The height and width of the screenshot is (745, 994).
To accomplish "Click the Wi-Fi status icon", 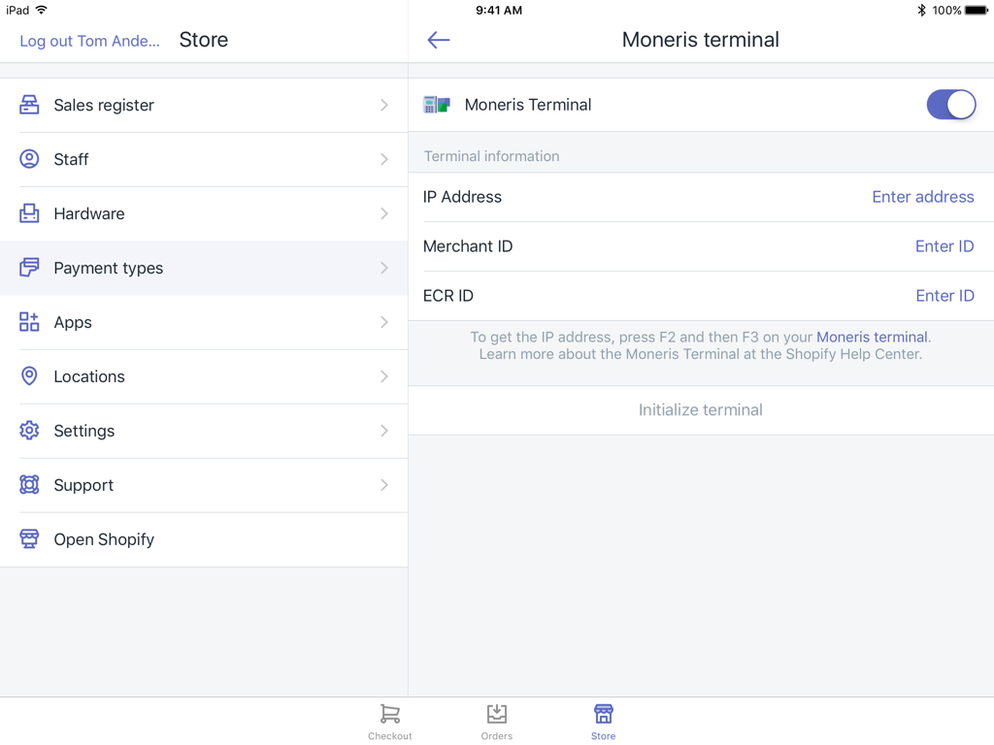I will 42,10.
